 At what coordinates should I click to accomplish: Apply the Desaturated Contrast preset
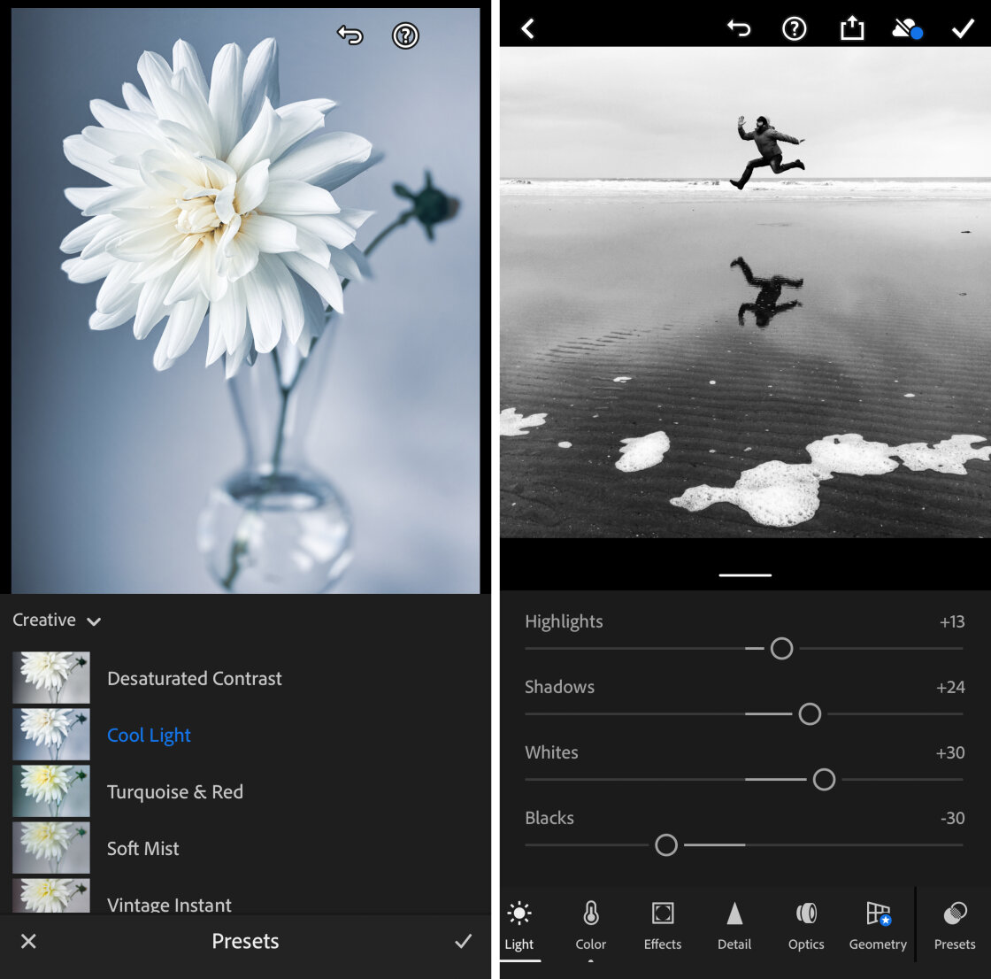coord(195,679)
